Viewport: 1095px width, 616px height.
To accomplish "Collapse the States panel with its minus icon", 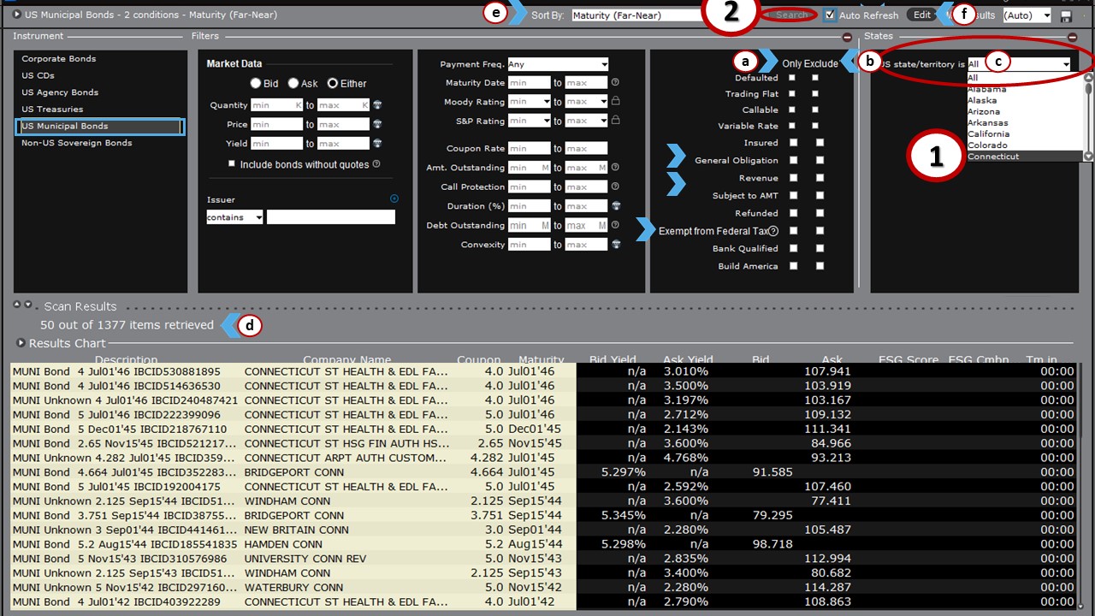I will tap(1071, 36).
